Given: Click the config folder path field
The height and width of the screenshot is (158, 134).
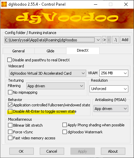Looking at the screenshot, I should click(x=50, y=40).
